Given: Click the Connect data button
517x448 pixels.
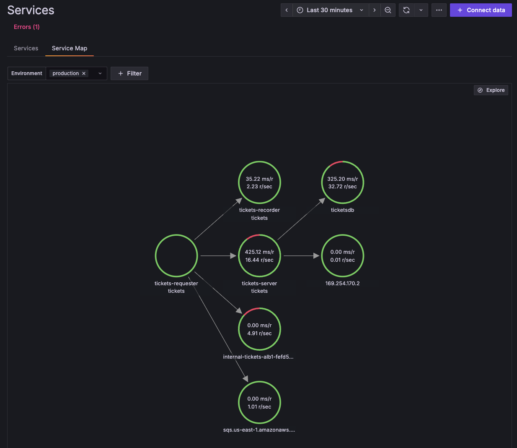Looking at the screenshot, I should click(481, 10).
